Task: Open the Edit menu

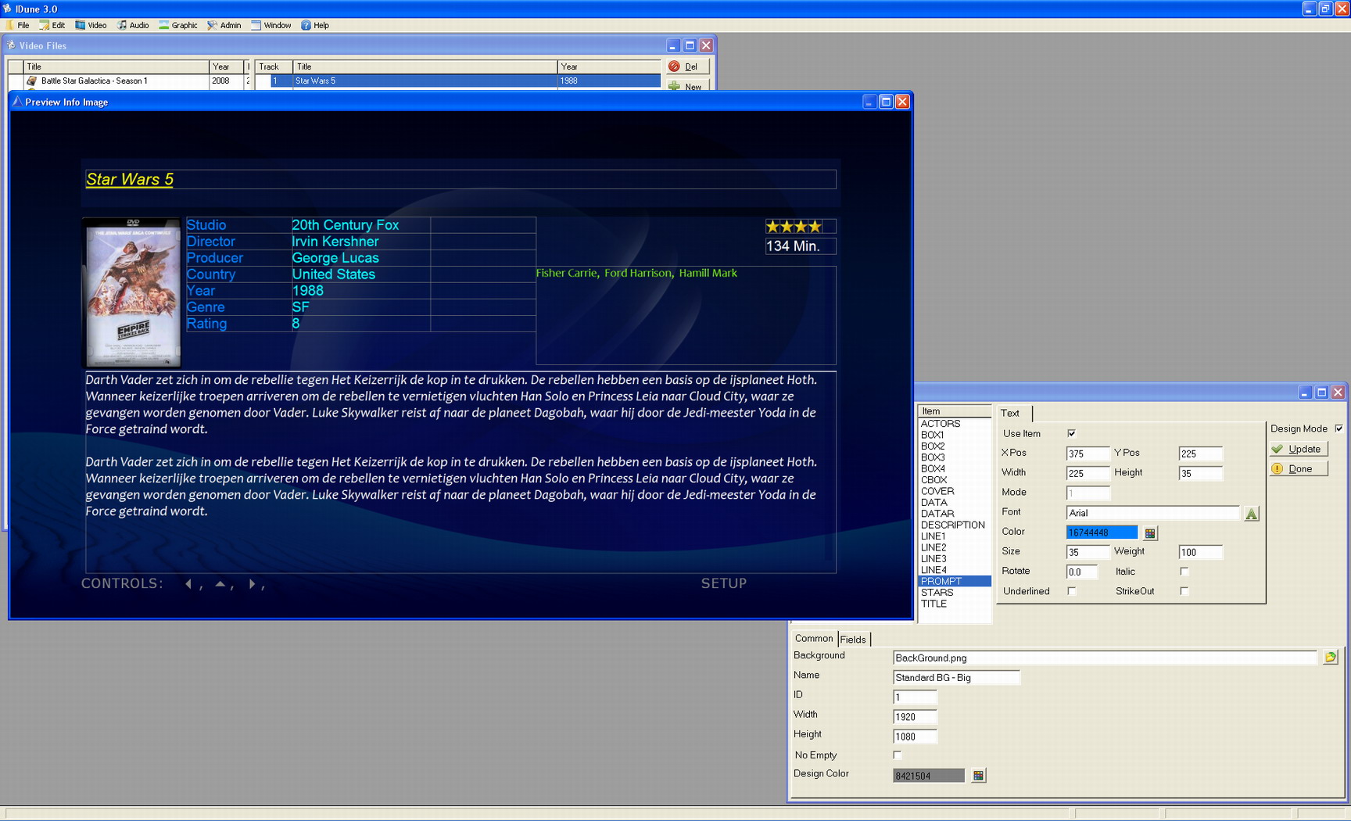Action: pos(52,25)
